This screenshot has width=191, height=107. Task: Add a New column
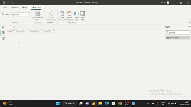point(76,16)
